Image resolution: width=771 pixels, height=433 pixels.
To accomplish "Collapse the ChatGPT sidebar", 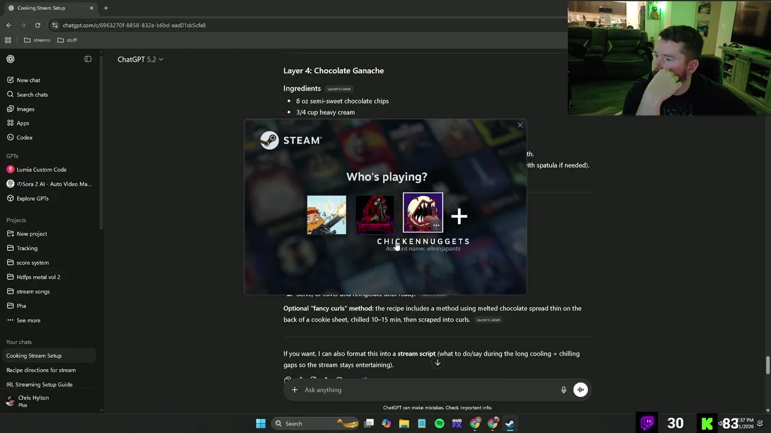I will [88, 59].
